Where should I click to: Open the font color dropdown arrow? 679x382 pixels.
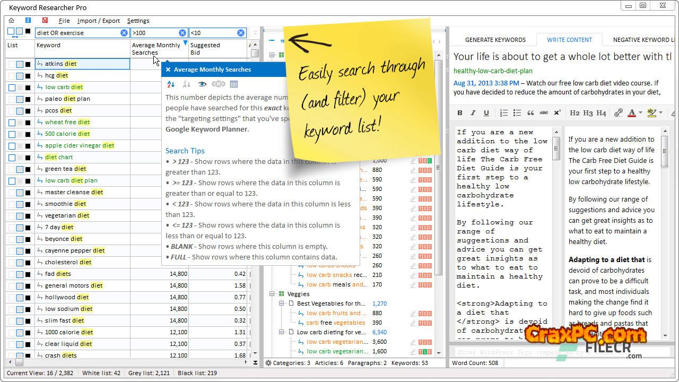(640, 113)
